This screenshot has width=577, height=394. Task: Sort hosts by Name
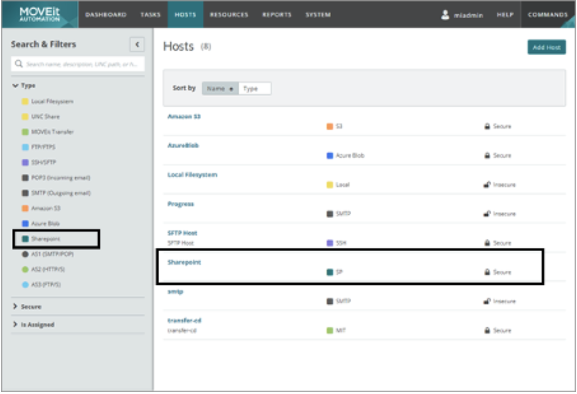coord(220,89)
